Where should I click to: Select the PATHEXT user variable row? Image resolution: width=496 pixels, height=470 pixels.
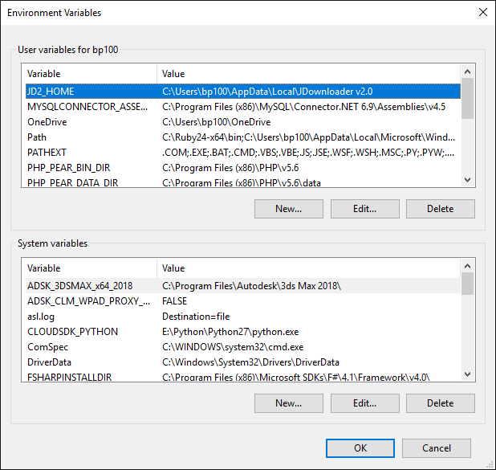(47, 153)
